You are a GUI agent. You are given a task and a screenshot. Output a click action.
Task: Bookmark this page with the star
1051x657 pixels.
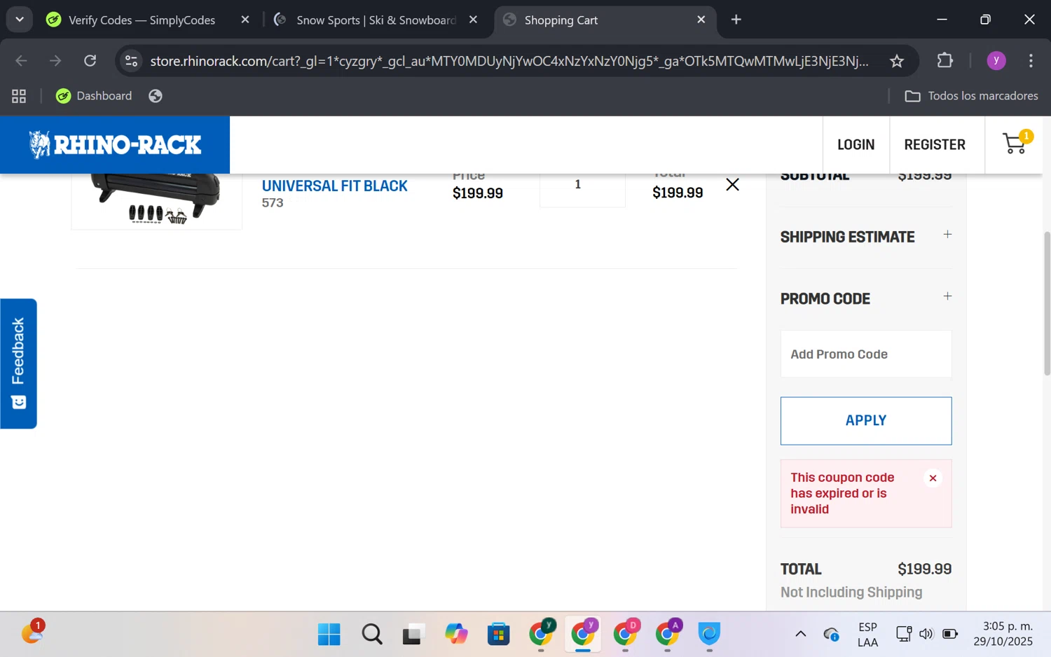897,61
